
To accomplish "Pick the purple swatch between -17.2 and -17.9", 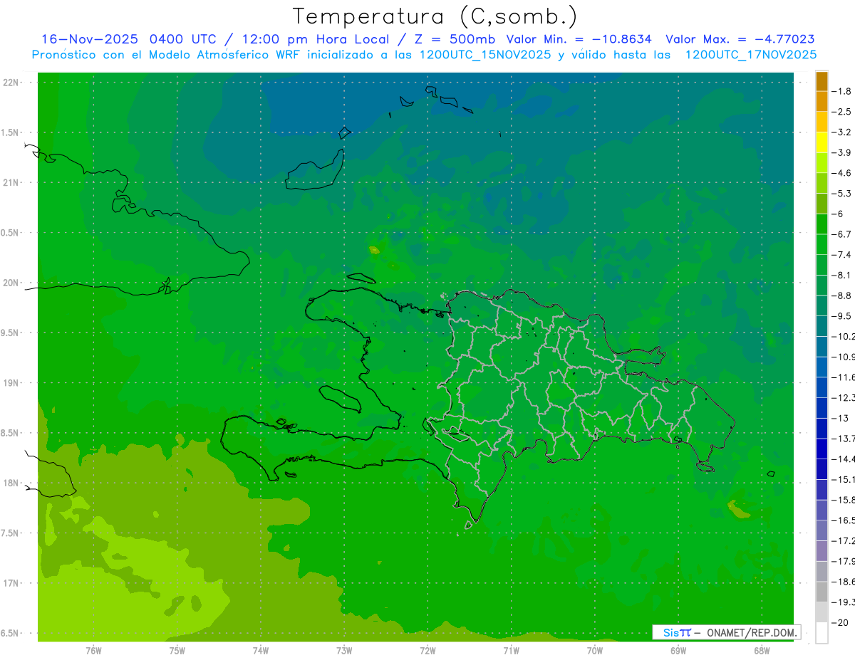I will point(822,551).
